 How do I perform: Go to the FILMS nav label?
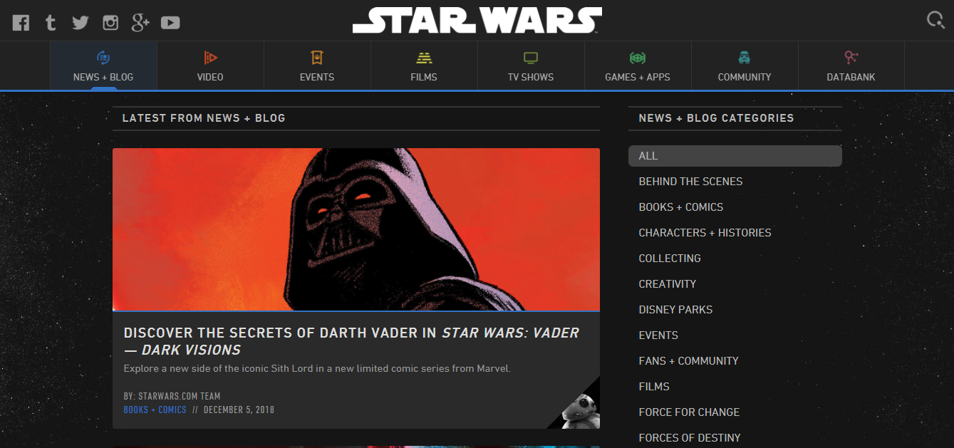tap(424, 77)
